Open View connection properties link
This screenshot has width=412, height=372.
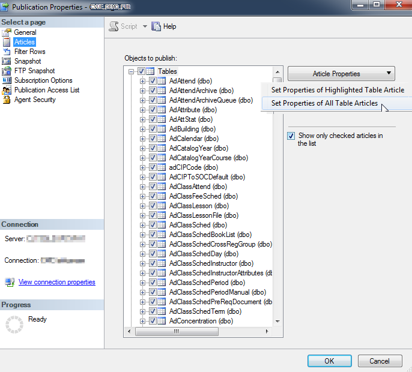pos(56,282)
